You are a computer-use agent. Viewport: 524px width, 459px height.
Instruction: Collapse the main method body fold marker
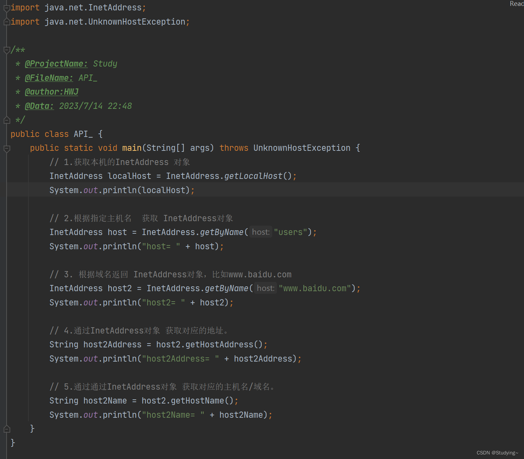pos(6,148)
